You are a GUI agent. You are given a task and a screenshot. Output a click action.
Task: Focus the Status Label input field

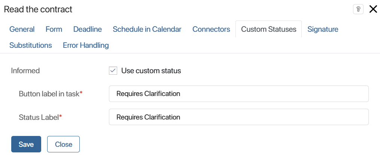(239, 117)
